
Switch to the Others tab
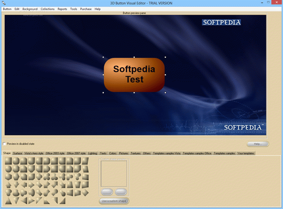click(x=147, y=153)
